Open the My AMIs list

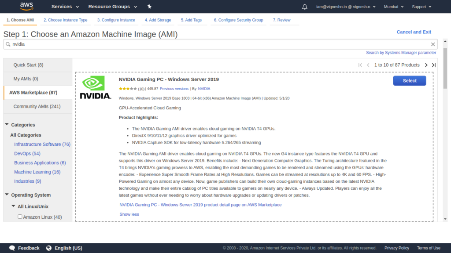38,79
